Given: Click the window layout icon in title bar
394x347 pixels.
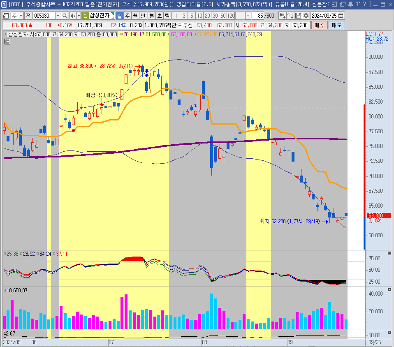Looking at the screenshot, I should click(334, 4).
